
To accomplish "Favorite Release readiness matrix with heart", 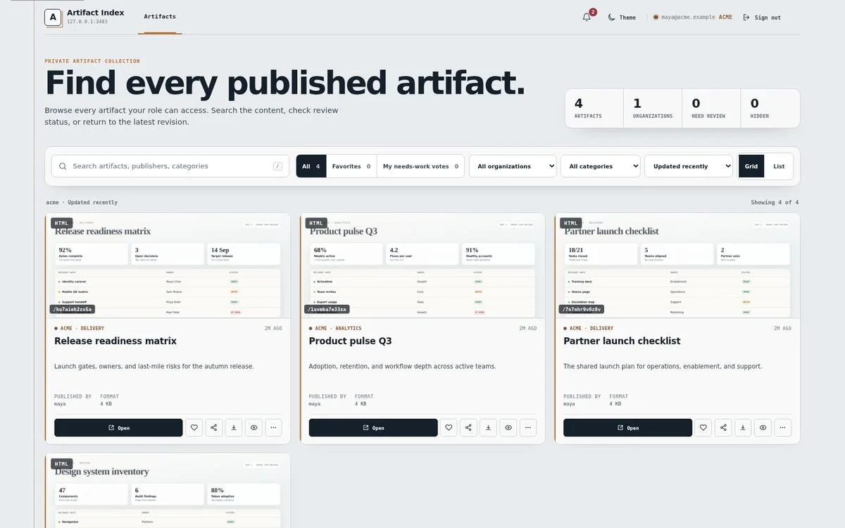I will point(194,427).
